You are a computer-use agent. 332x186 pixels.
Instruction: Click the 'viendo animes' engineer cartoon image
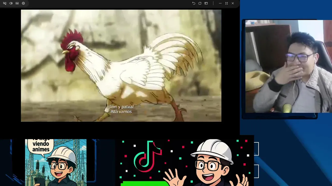pos(56,162)
